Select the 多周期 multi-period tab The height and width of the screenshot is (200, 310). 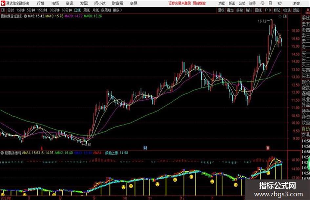(106, 10)
